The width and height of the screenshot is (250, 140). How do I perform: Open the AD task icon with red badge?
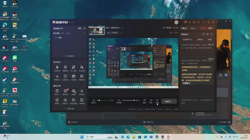65,91
